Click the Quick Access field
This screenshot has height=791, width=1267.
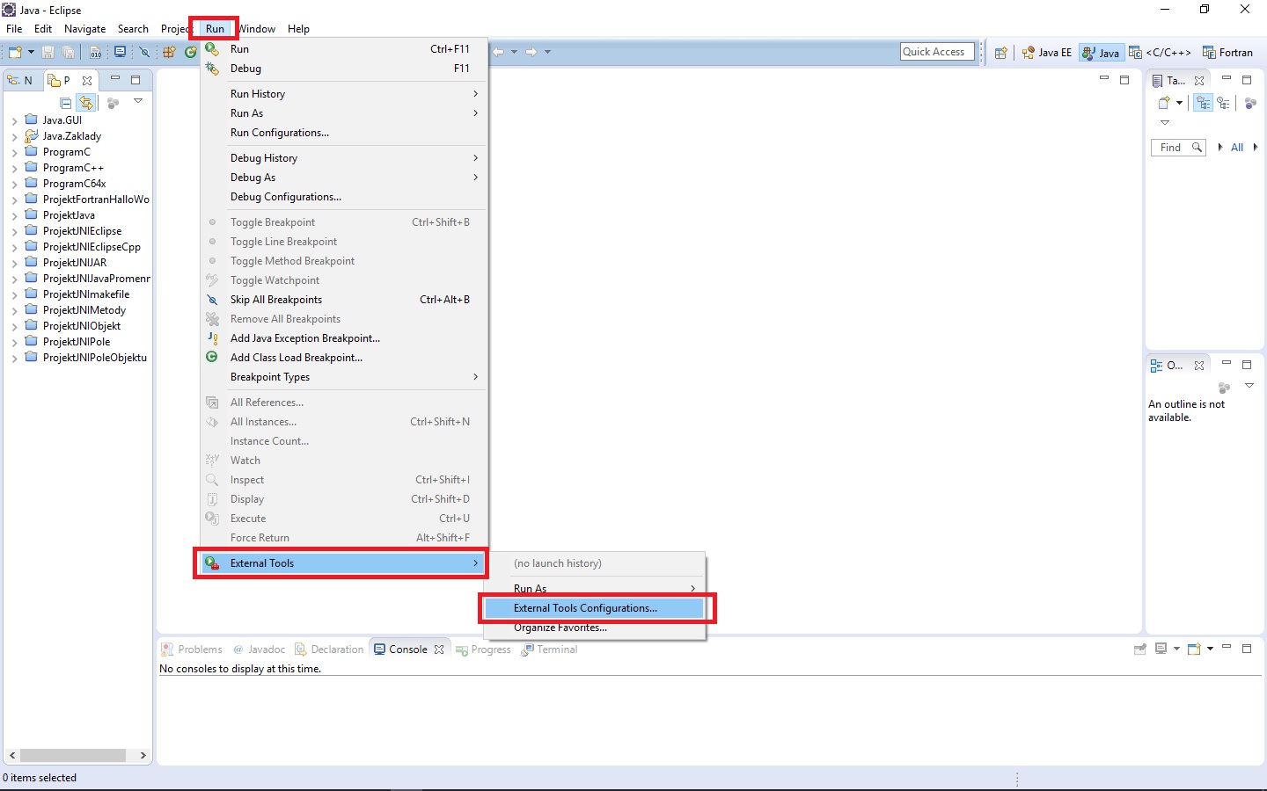[936, 51]
